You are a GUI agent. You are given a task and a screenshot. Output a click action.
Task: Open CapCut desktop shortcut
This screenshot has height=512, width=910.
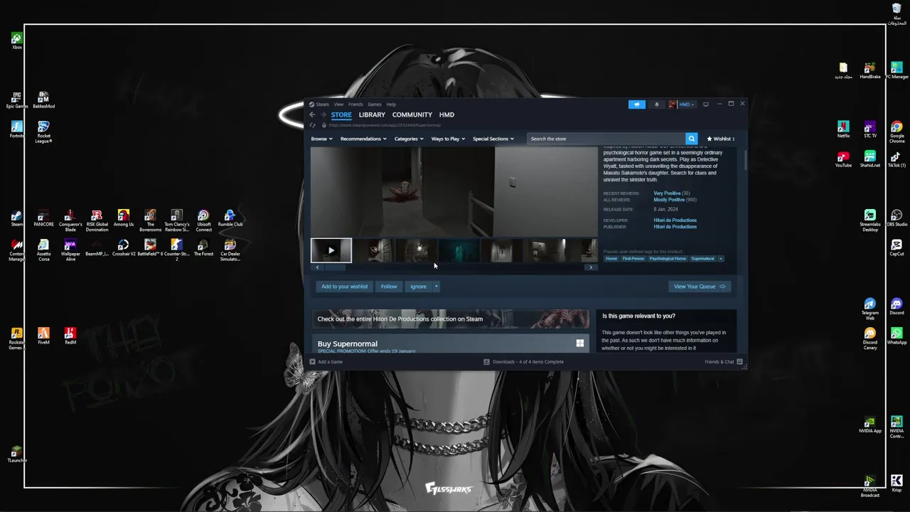896,247
